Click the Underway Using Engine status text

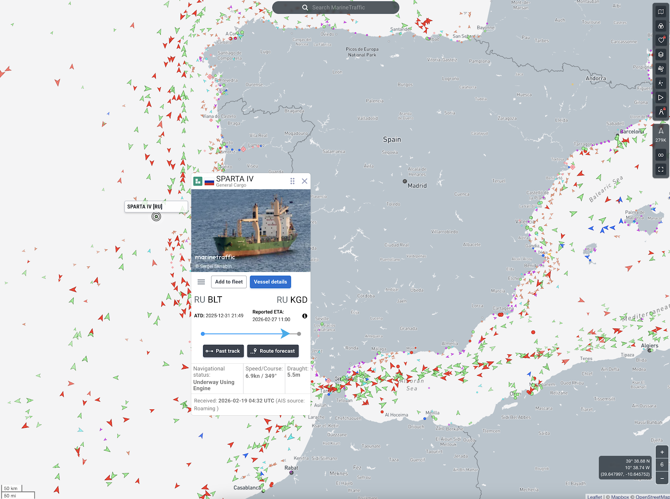coord(214,385)
